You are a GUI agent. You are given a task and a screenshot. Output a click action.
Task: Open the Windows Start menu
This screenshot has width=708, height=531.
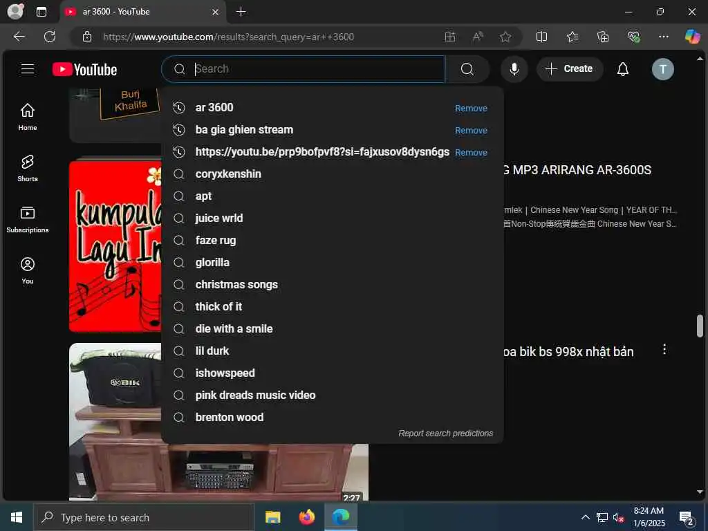(17, 517)
